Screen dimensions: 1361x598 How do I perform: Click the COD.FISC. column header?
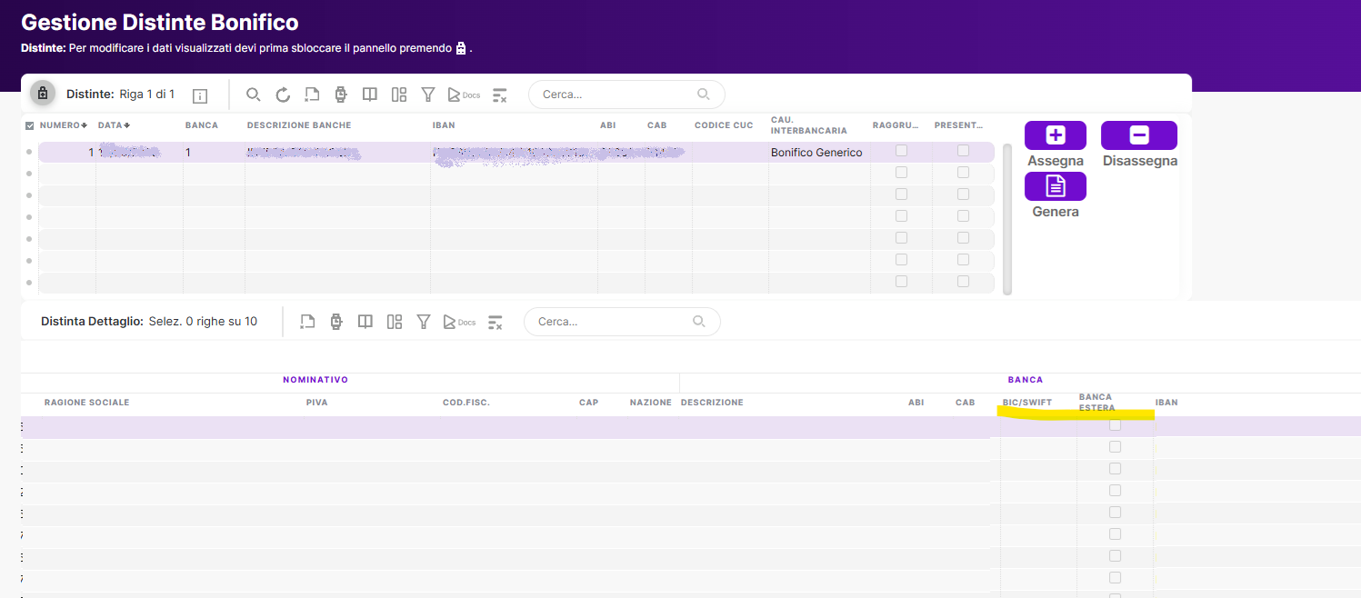coord(466,403)
